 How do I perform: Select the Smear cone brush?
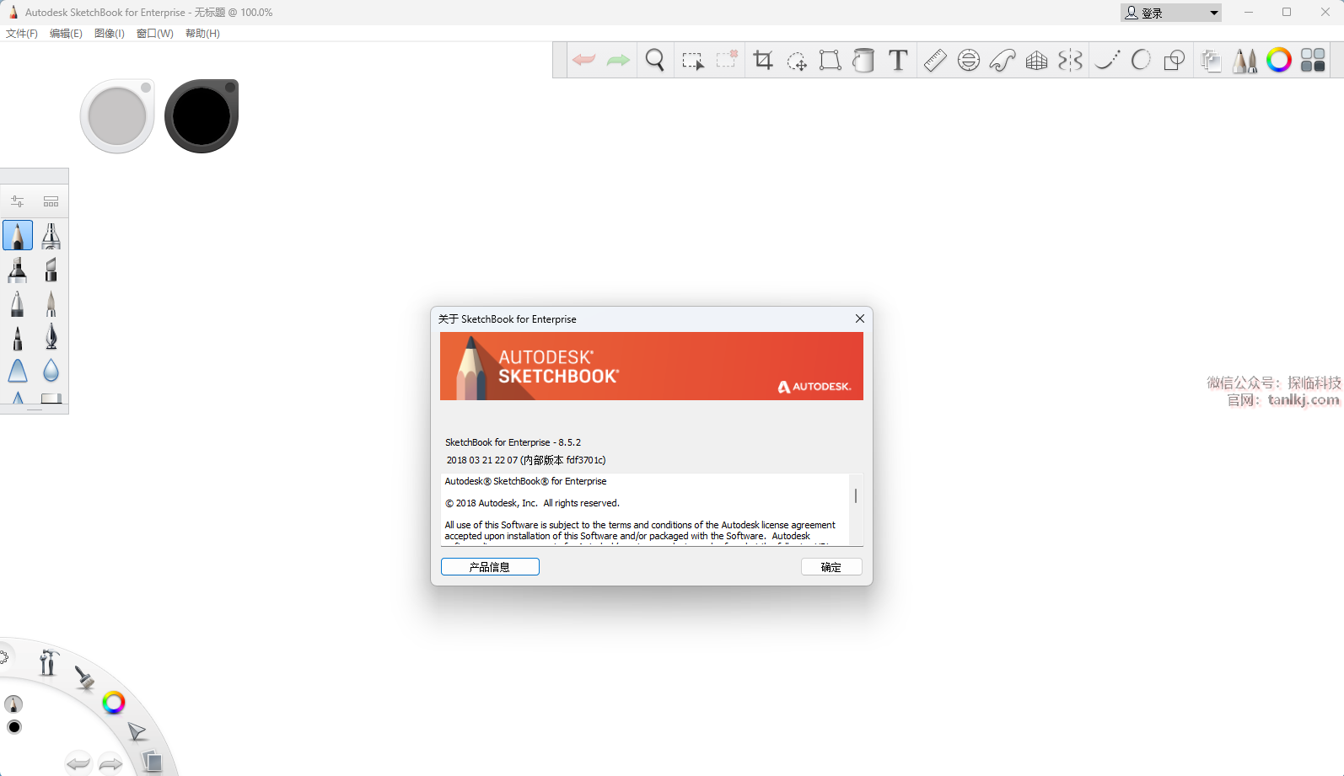pyautogui.click(x=18, y=371)
